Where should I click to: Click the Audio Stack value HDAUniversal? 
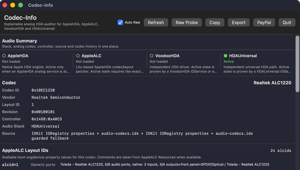click(x=45, y=126)
